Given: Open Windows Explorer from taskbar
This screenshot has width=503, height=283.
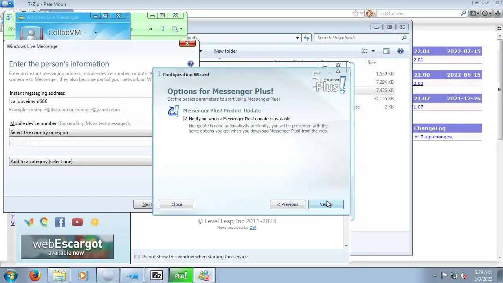Looking at the screenshot, I should coord(59,276).
